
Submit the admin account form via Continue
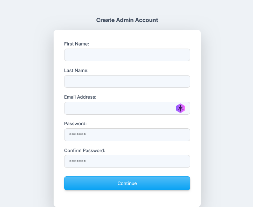click(x=127, y=183)
